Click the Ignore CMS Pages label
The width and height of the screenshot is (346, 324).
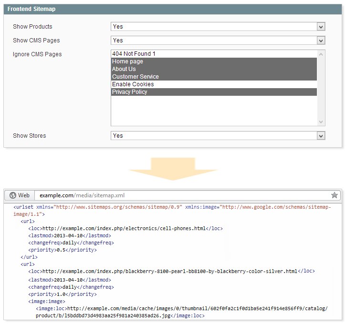point(37,54)
